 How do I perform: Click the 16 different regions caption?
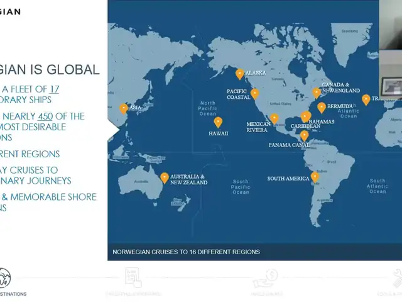point(186,252)
